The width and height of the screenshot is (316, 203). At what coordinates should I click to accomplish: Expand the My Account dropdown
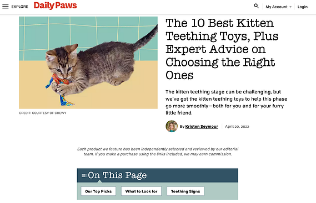[279, 7]
